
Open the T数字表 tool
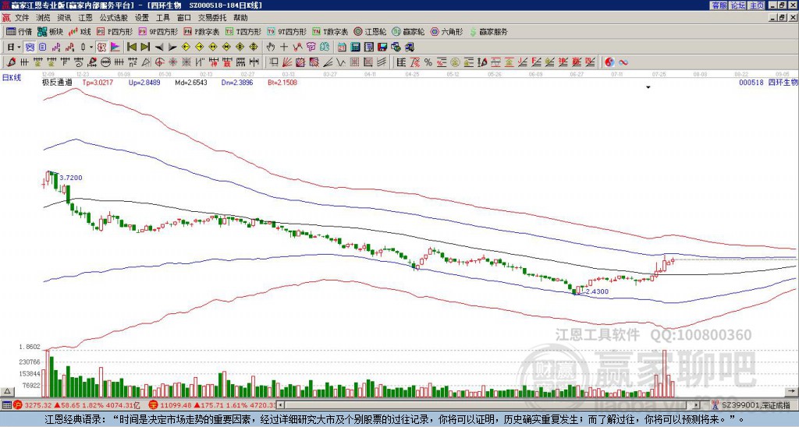click(x=330, y=31)
